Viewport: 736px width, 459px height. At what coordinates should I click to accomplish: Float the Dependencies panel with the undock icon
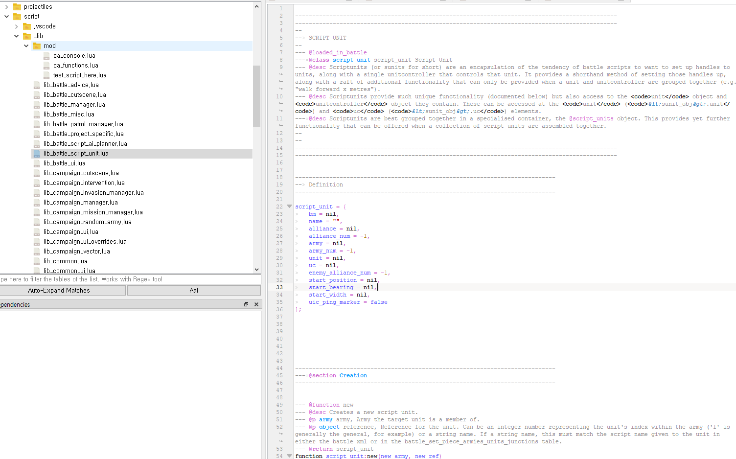click(246, 304)
